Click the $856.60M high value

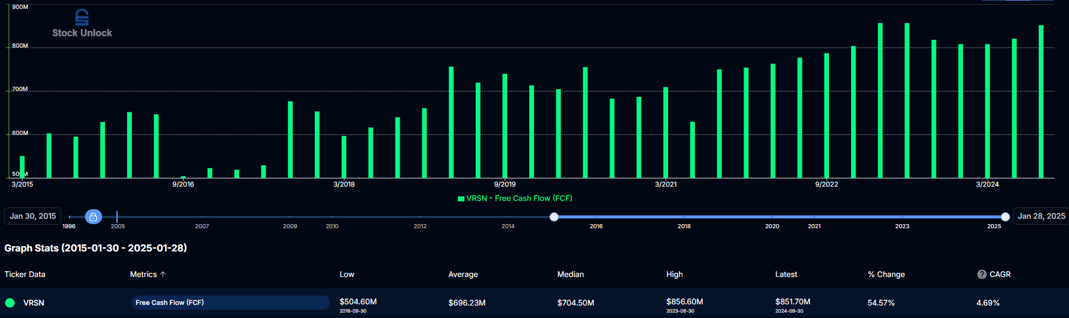click(x=685, y=302)
